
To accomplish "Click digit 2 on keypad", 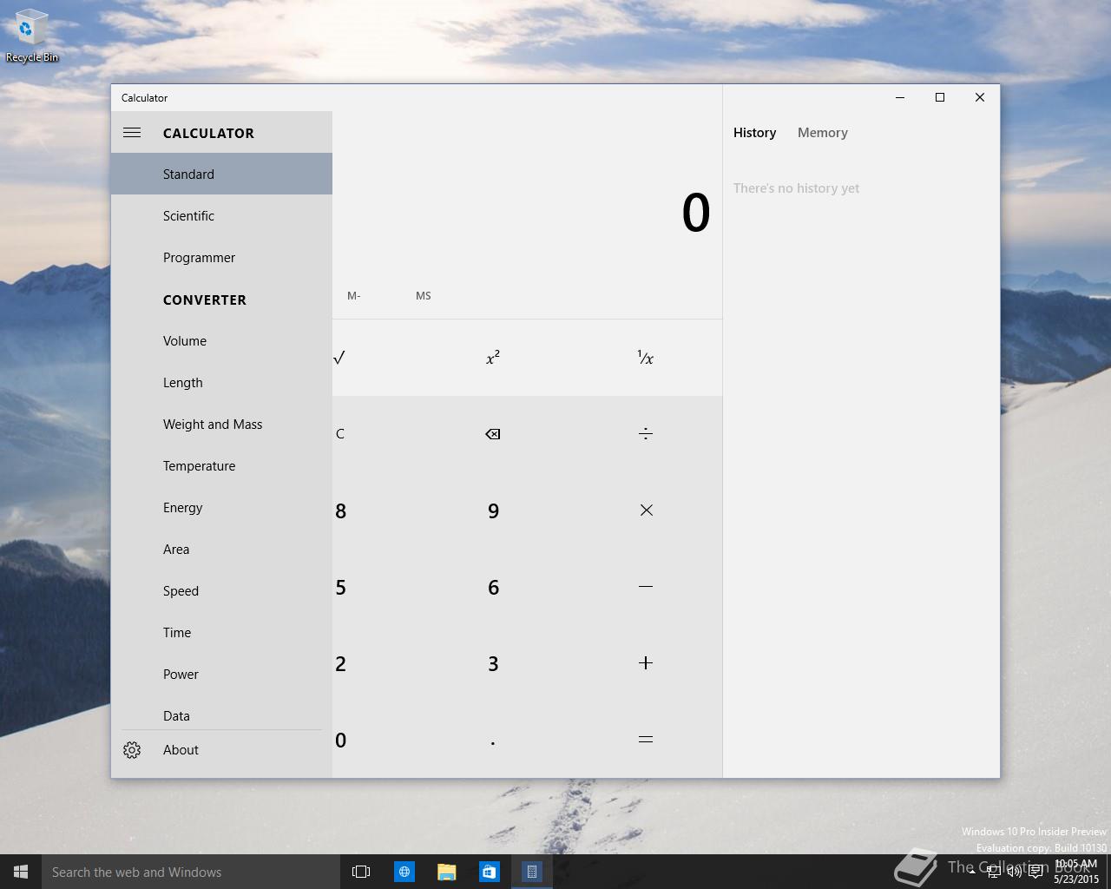I will 341,663.
